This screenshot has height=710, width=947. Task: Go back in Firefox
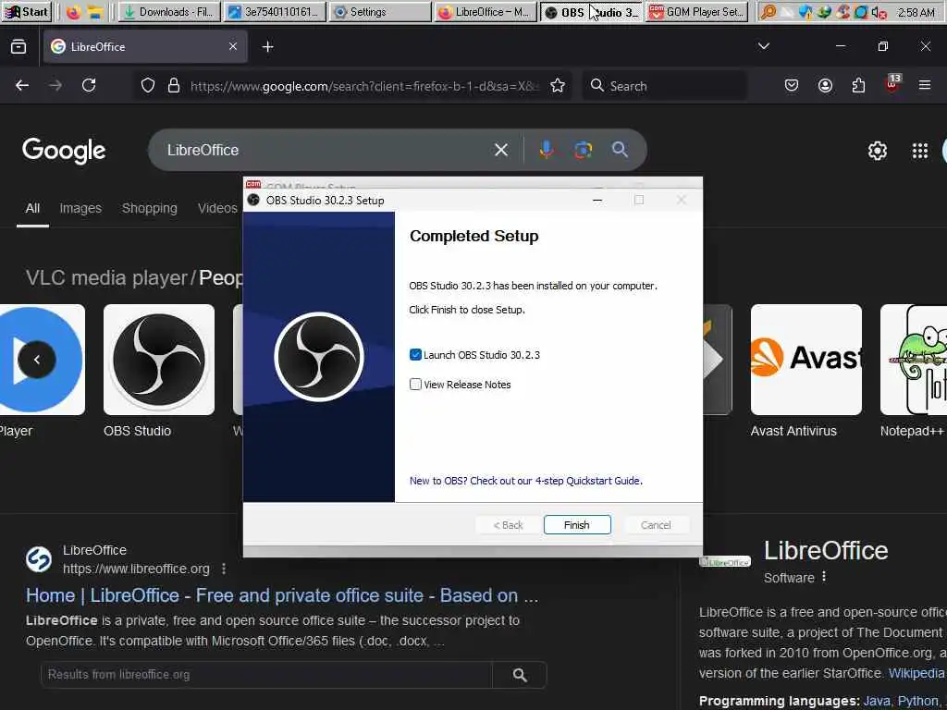22,86
